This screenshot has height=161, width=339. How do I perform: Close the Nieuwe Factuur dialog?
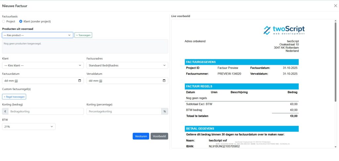point(335,6)
